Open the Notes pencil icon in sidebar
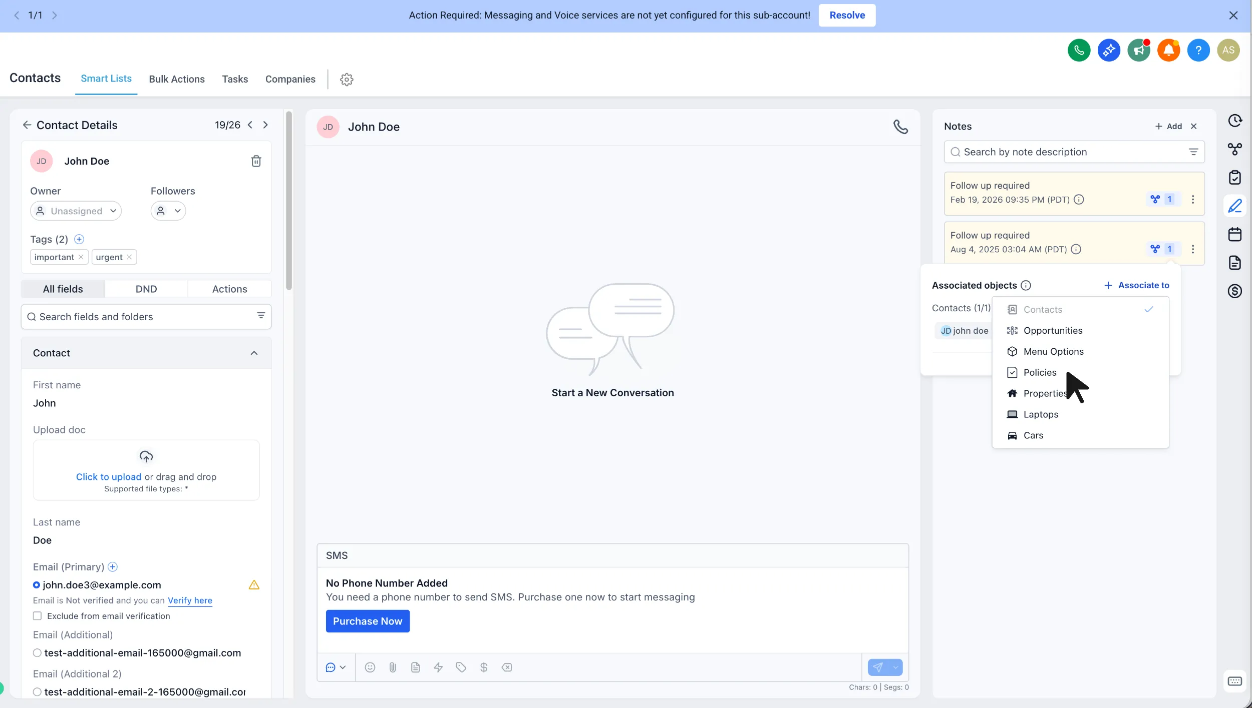Screen dimensions: 1252x708 pos(1234,206)
